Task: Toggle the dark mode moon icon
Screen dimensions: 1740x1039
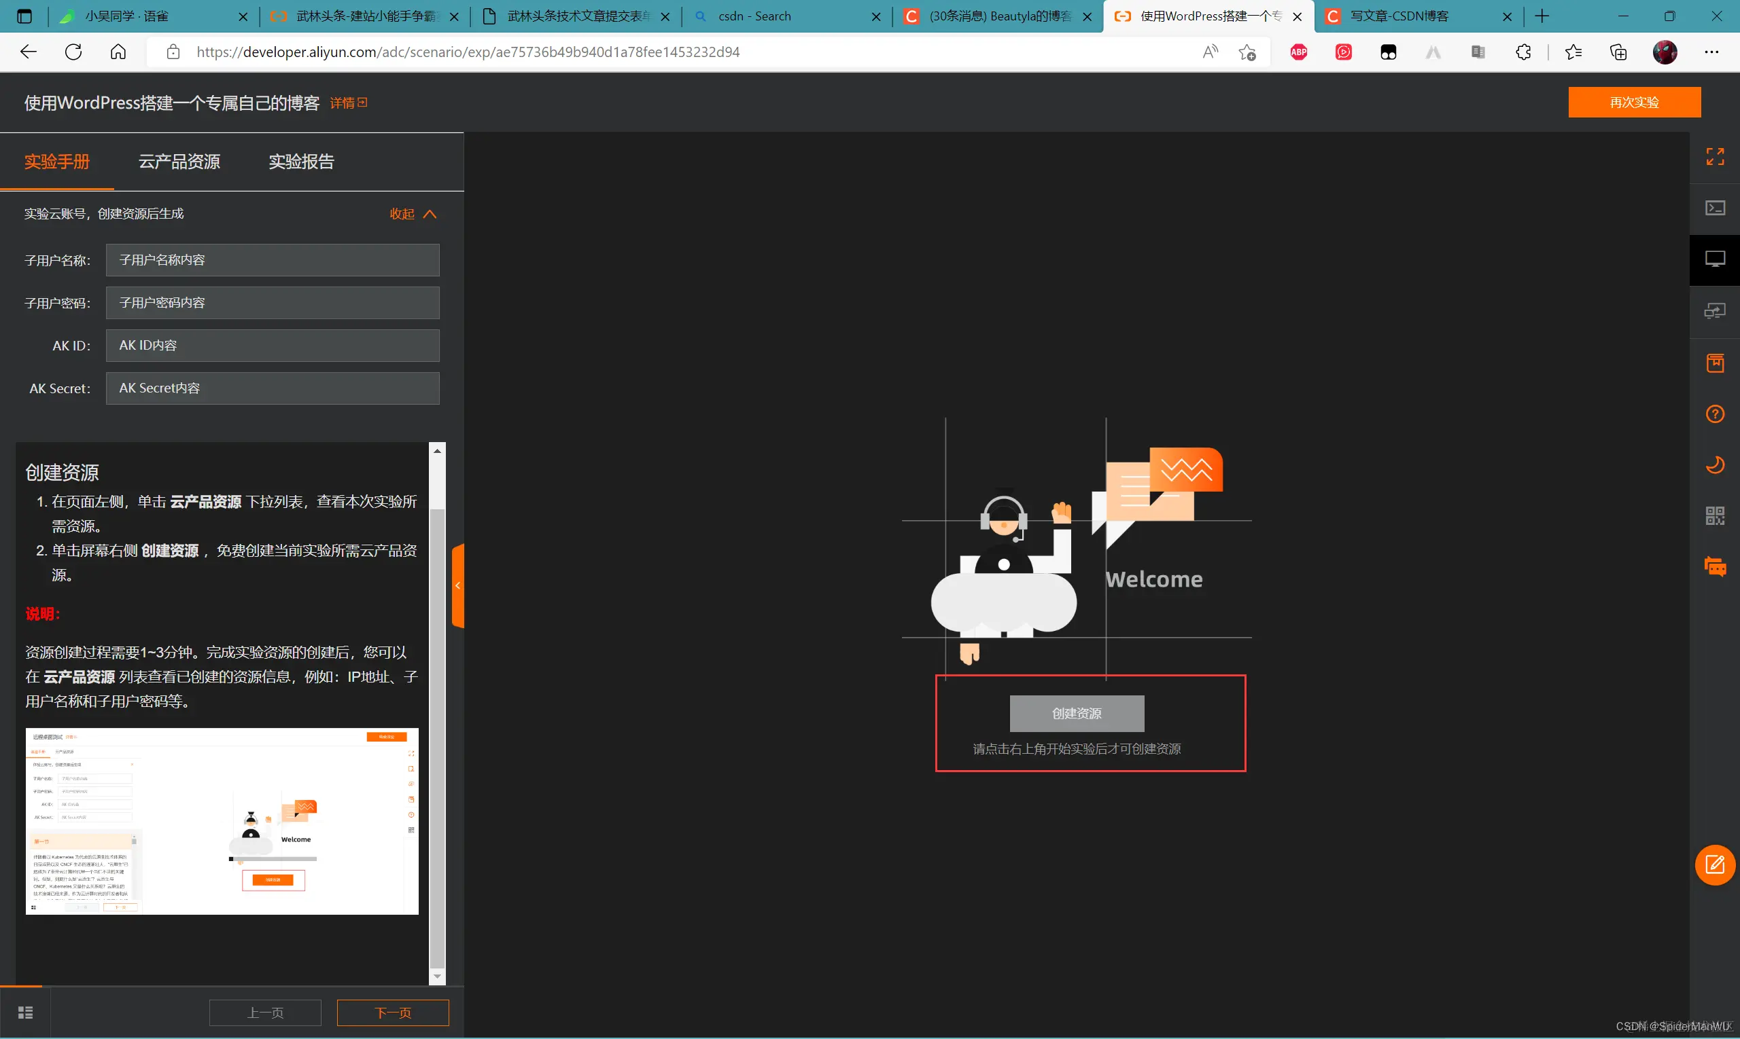Action: 1714,465
